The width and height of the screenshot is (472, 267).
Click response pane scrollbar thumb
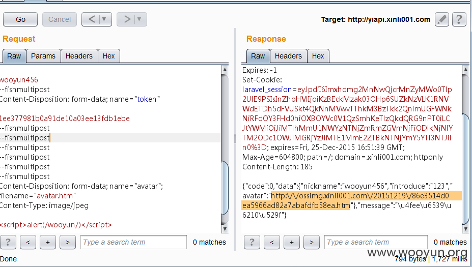click(x=465, y=169)
